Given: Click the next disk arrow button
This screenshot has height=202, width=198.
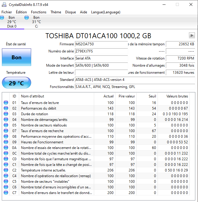Looking at the screenshot, I should (x=192, y=36).
